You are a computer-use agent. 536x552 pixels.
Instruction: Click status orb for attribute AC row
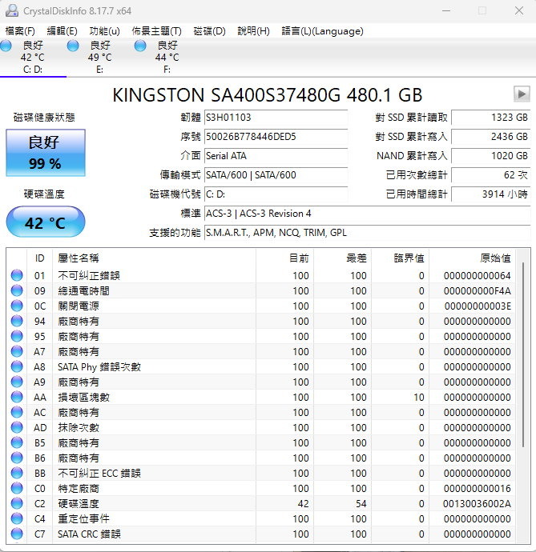[x=17, y=412]
